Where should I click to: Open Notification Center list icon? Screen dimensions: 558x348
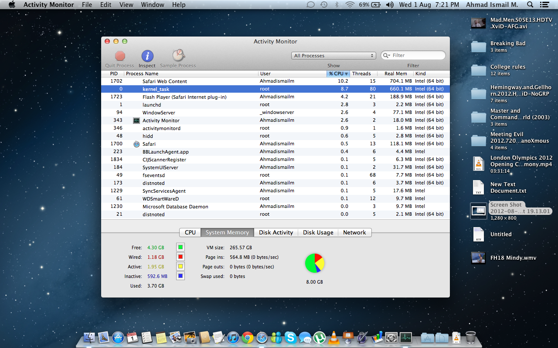coord(544,5)
